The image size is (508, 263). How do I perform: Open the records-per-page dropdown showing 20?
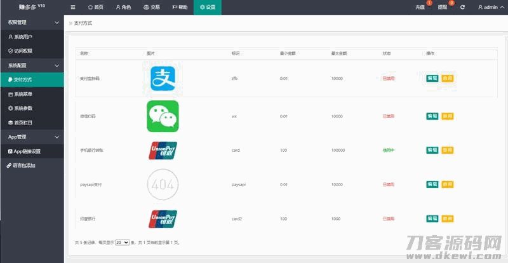[x=123, y=243]
